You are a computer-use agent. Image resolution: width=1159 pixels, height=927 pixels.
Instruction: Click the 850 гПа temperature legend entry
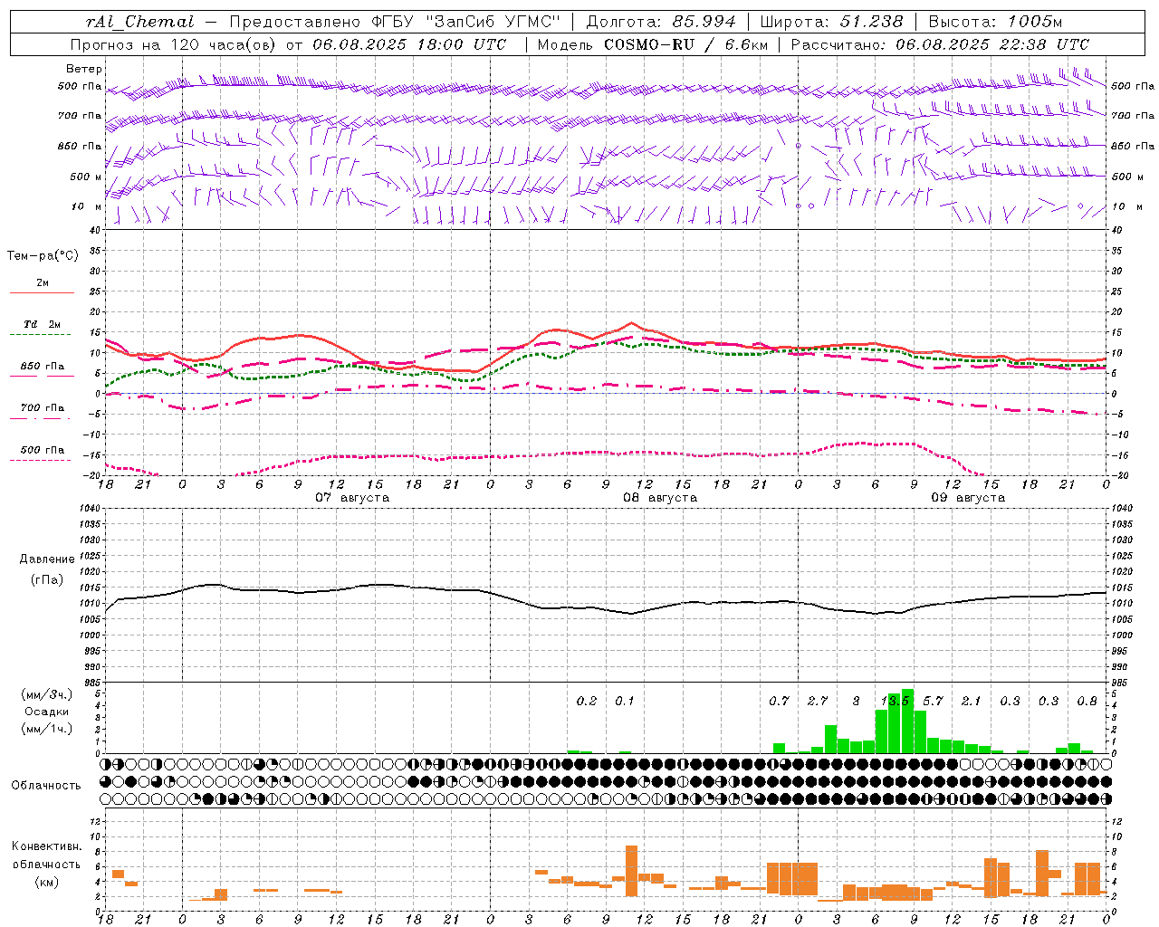pos(42,367)
